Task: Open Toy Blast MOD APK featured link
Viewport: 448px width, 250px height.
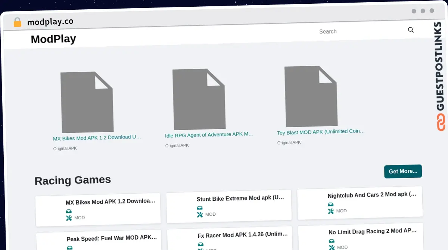Action: 321,132
